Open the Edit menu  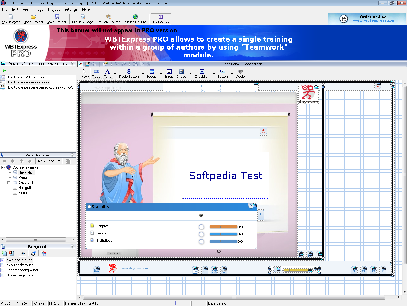[15, 10]
